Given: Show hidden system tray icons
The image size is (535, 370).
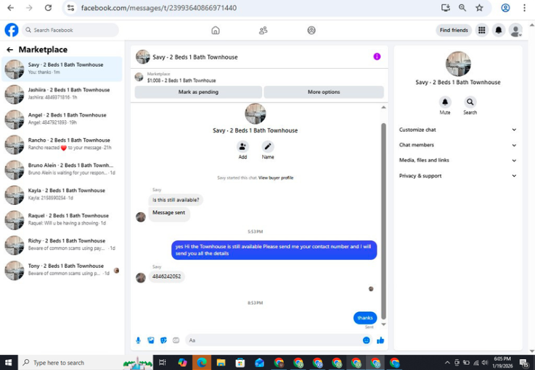Looking at the screenshot, I should coord(447,363).
